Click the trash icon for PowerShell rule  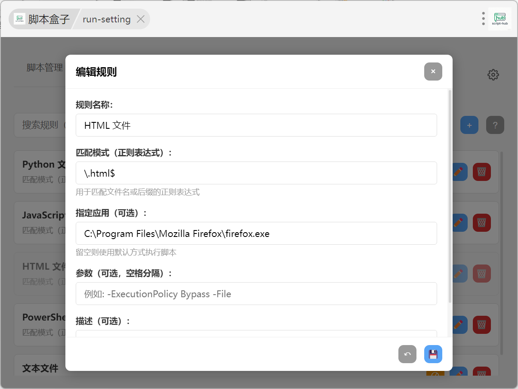coord(481,324)
